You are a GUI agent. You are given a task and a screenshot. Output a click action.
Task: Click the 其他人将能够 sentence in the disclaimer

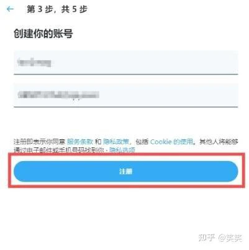pyautogui.click(x=219, y=142)
